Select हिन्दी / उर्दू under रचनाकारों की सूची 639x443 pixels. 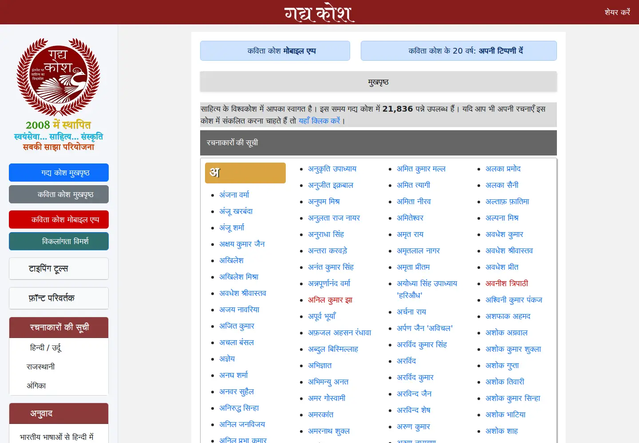pyautogui.click(x=46, y=348)
